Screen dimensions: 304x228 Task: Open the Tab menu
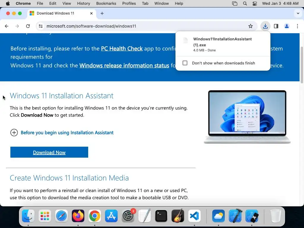click(x=145, y=4)
